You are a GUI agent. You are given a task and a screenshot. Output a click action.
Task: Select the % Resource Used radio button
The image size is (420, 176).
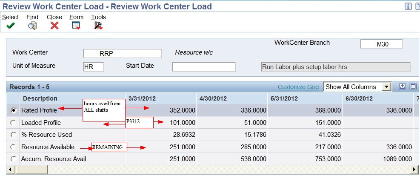pos(13,135)
